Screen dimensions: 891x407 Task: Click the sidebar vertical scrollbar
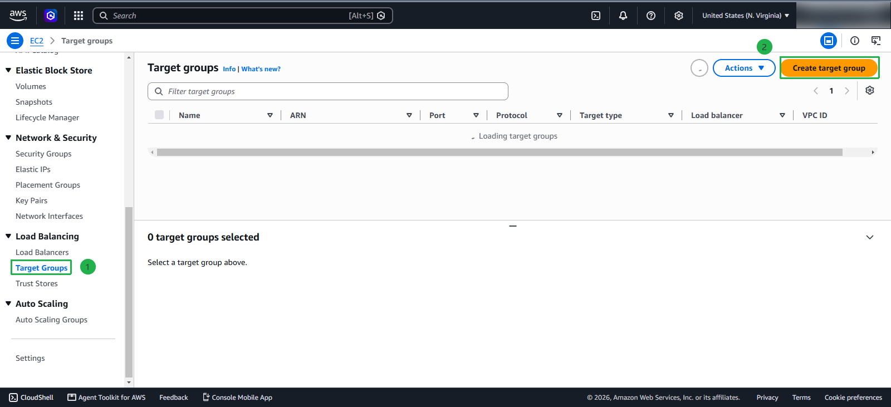click(x=129, y=292)
